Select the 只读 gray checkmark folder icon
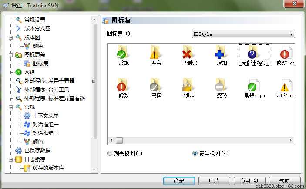Image resolution: width=306 pixels, height=189 pixels. (x=155, y=85)
